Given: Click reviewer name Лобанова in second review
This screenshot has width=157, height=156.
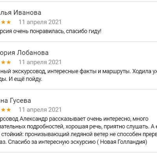Looking at the screenshot, I should (x=33, y=53).
